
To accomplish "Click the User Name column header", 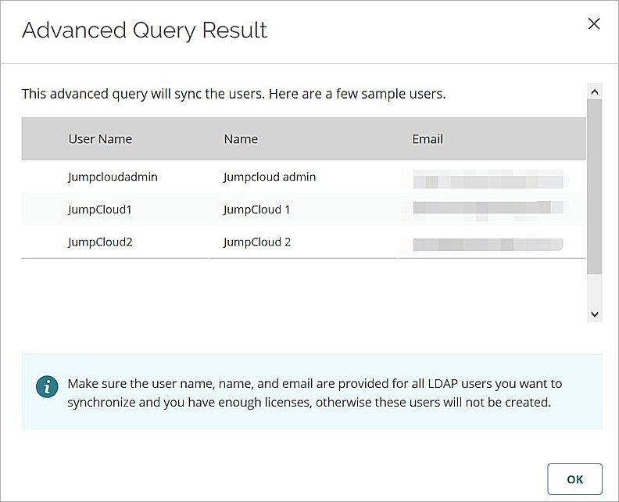I will pos(100,139).
